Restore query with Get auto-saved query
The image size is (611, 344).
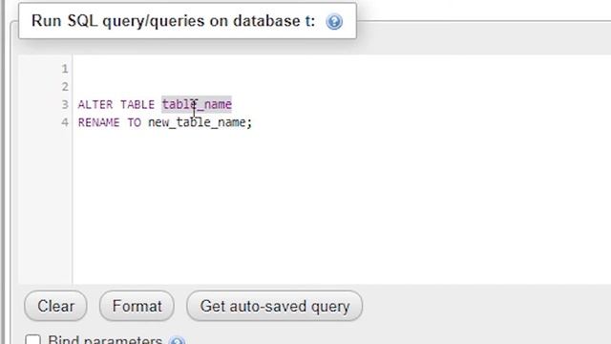[274, 306]
